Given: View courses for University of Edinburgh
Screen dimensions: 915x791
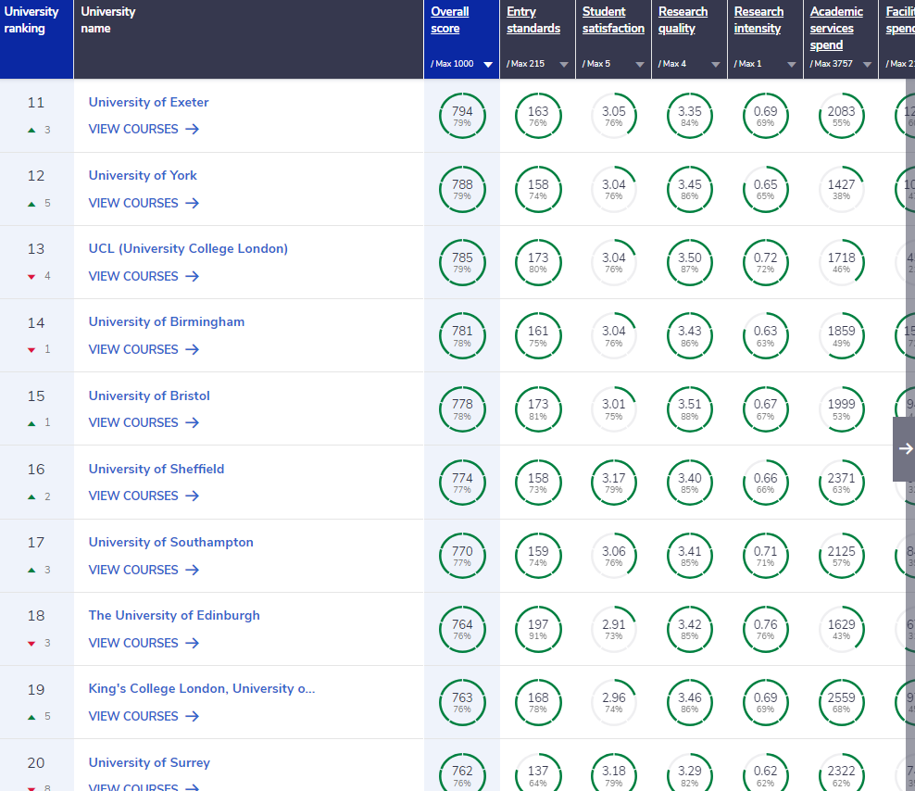Looking at the screenshot, I should point(144,643).
